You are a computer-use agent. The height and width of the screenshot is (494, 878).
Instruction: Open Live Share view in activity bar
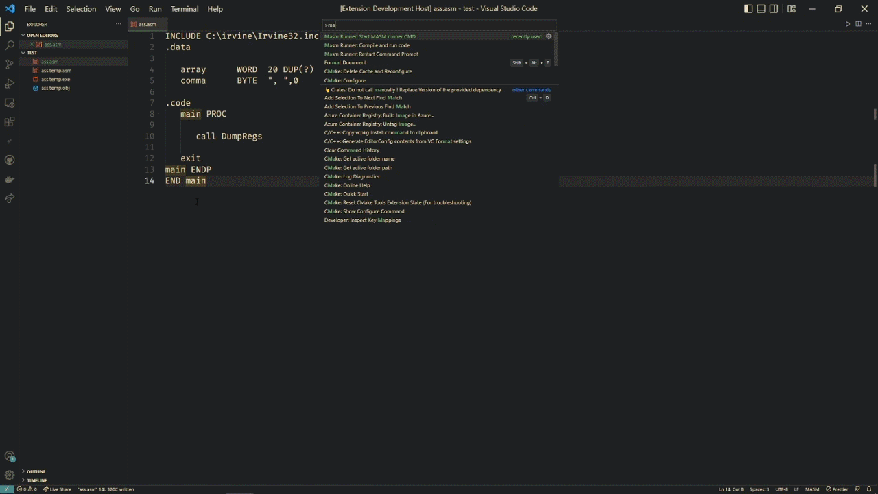(10, 198)
